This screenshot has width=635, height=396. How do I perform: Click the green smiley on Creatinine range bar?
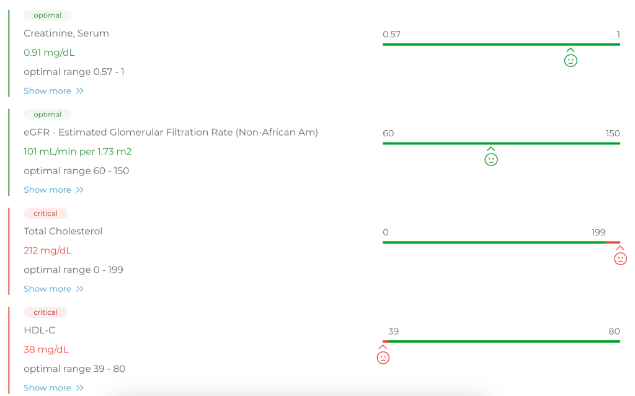click(x=571, y=60)
